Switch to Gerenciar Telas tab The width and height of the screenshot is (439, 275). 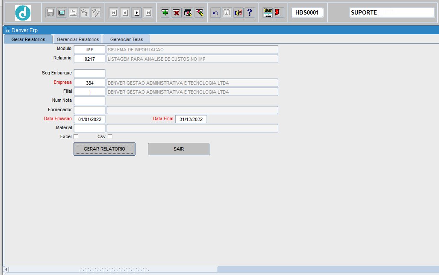(x=127, y=39)
